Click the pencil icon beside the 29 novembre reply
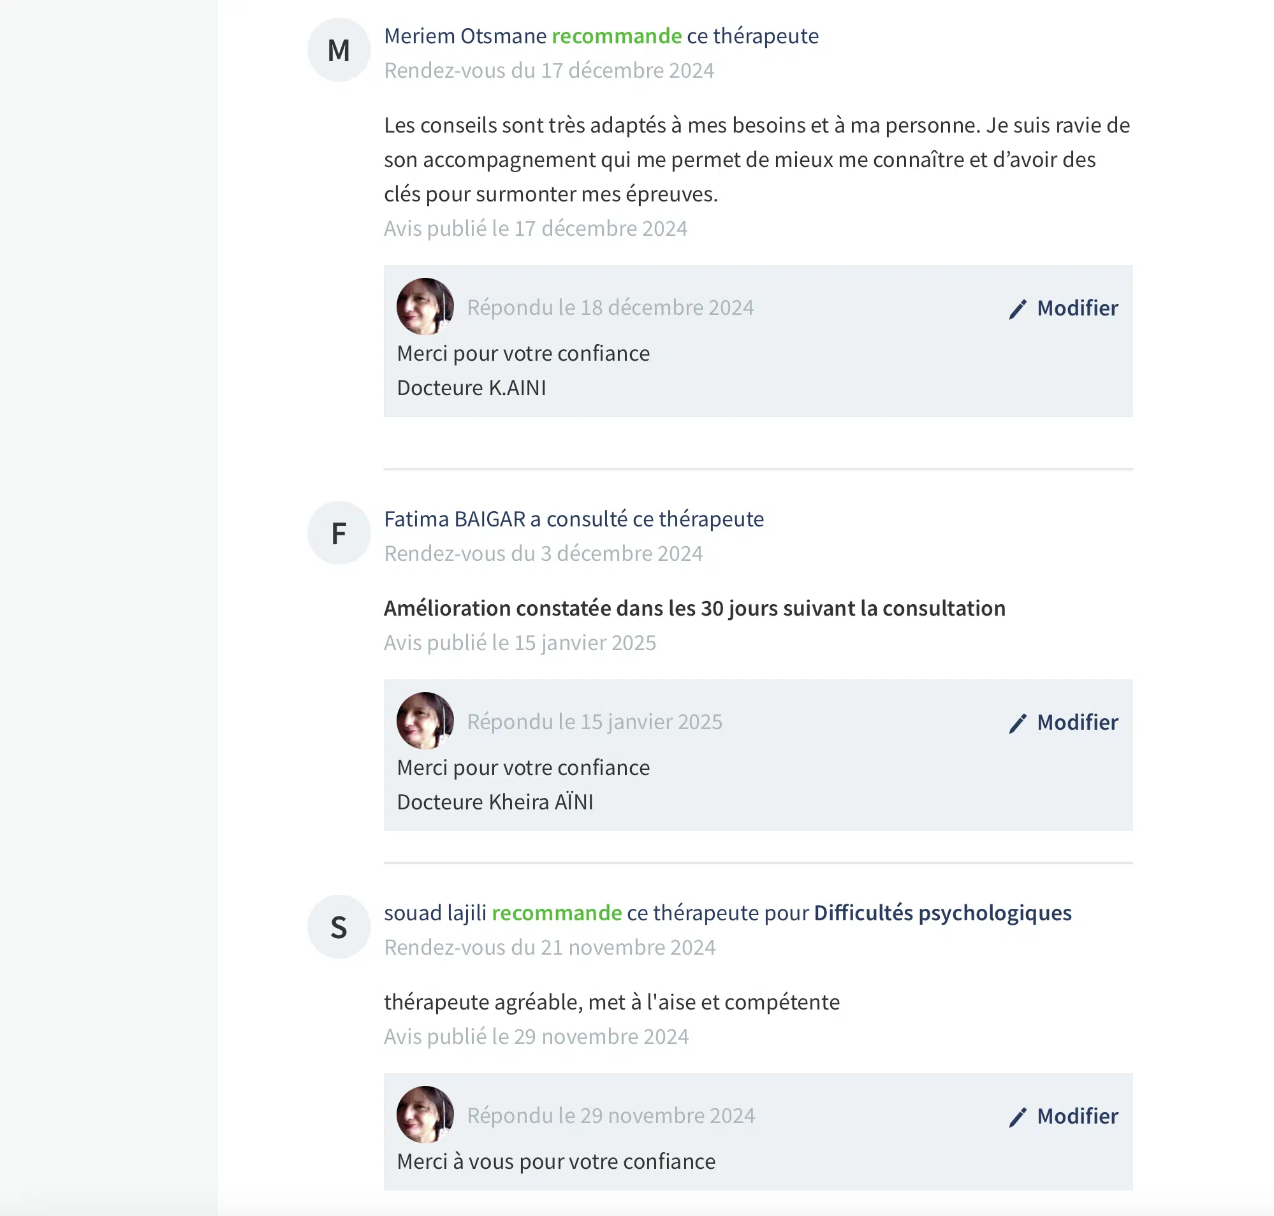 coord(1016,1117)
